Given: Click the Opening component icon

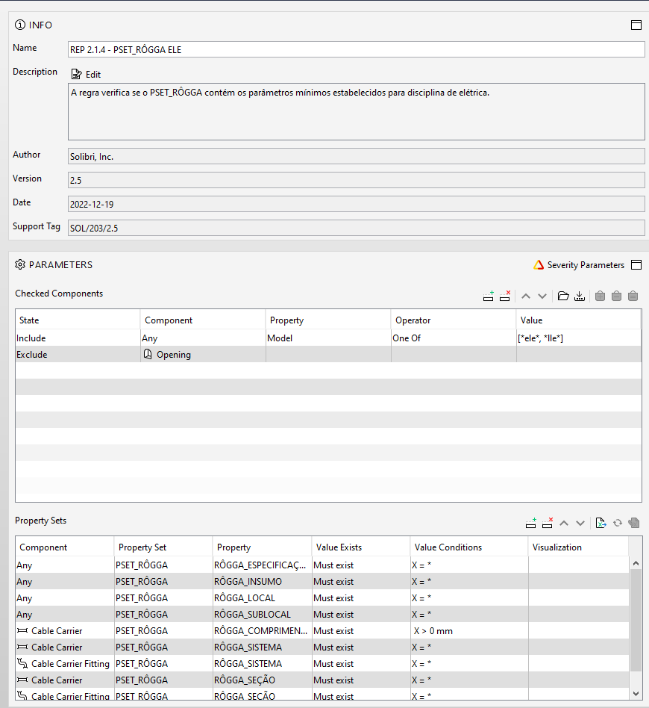Looking at the screenshot, I should click(x=148, y=354).
